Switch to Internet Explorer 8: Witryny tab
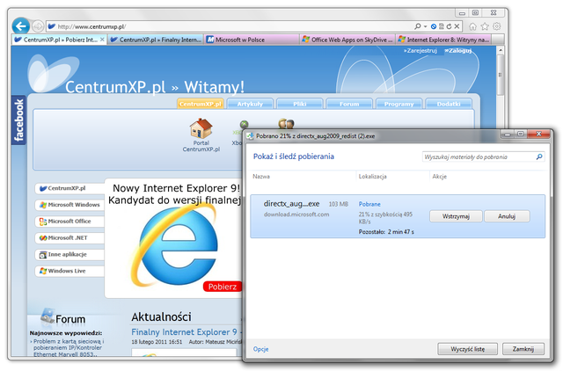The width and height of the screenshot is (563, 371). click(443, 40)
